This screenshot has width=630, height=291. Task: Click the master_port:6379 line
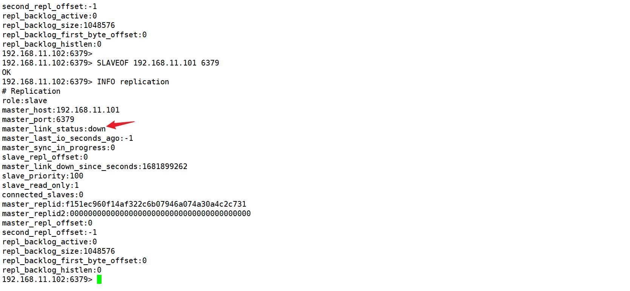tap(38, 119)
